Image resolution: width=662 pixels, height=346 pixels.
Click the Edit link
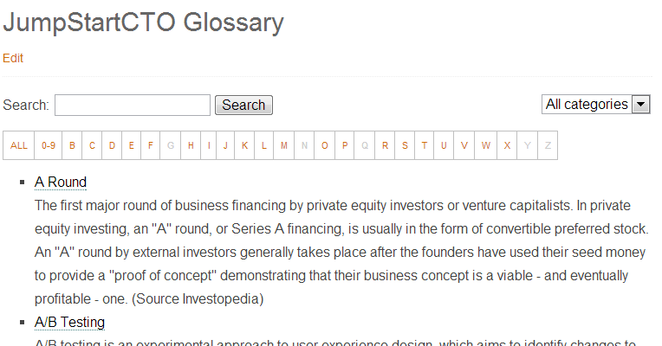[13, 58]
